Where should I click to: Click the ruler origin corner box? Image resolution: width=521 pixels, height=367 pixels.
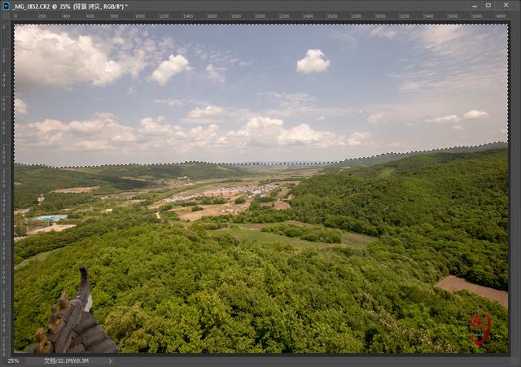coord(6,16)
